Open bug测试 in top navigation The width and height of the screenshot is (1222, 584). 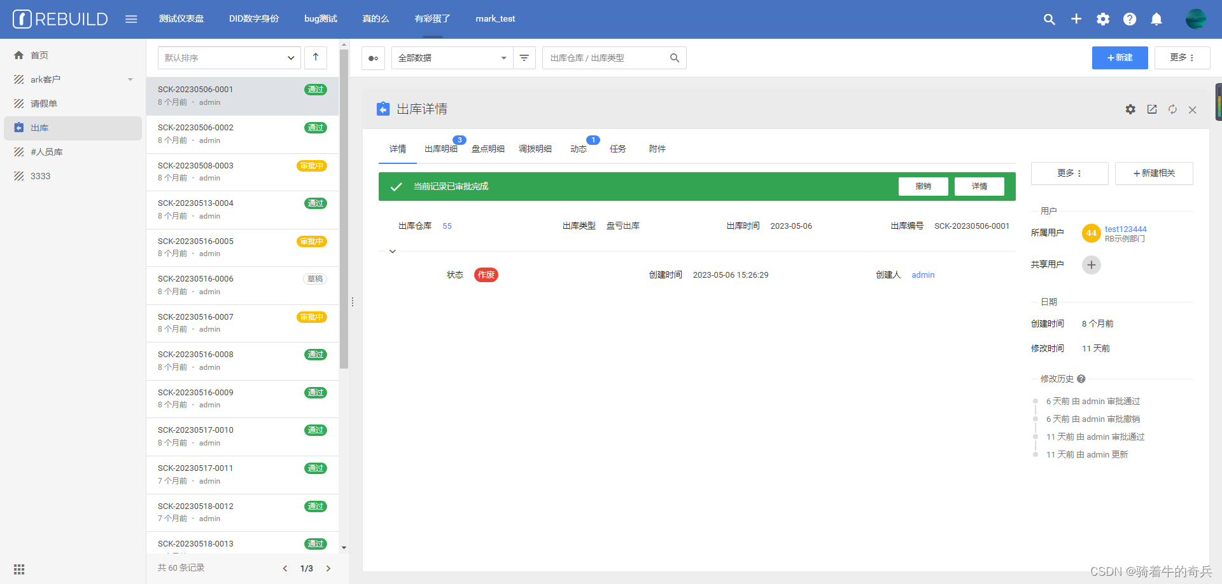click(x=321, y=19)
